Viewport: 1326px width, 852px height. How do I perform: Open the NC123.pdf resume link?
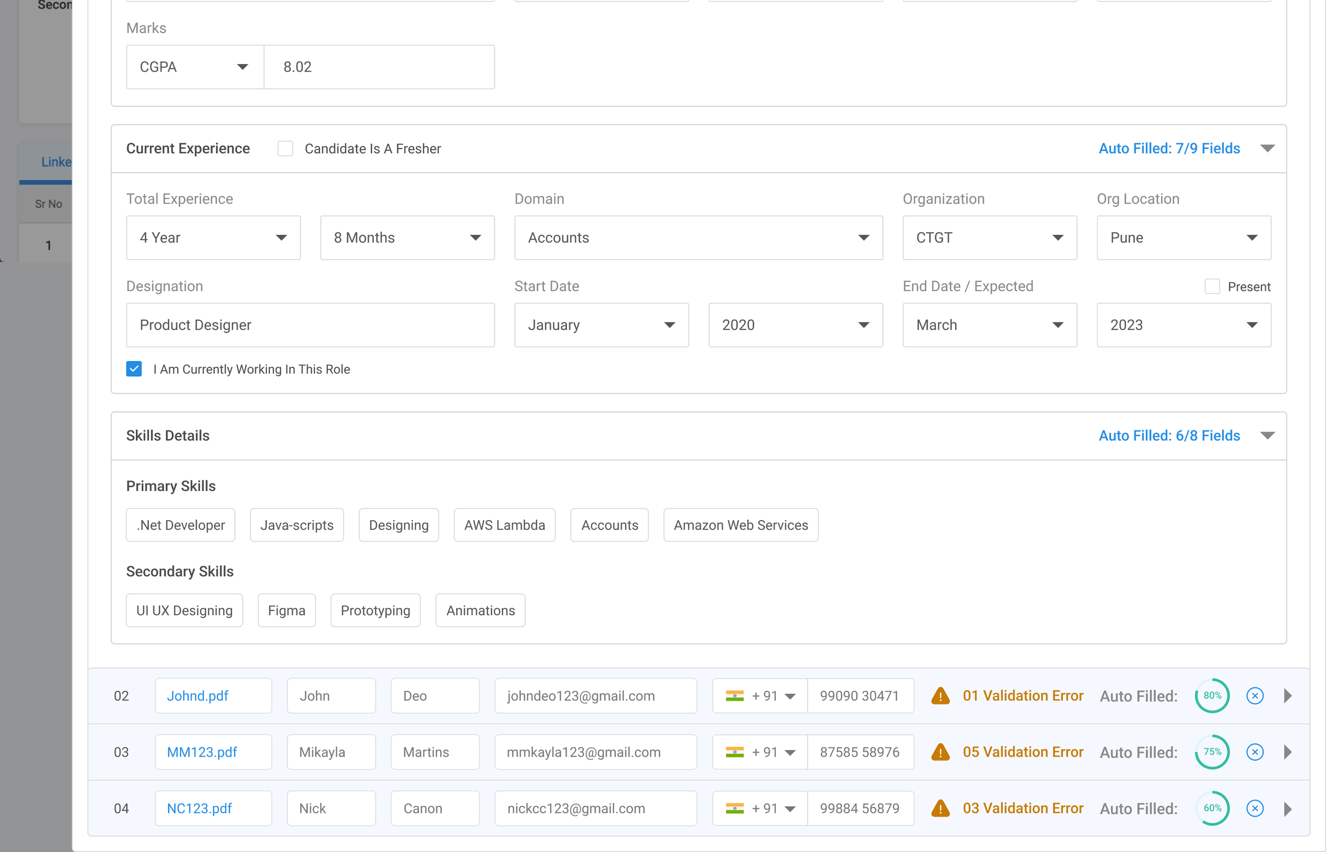[199, 809]
